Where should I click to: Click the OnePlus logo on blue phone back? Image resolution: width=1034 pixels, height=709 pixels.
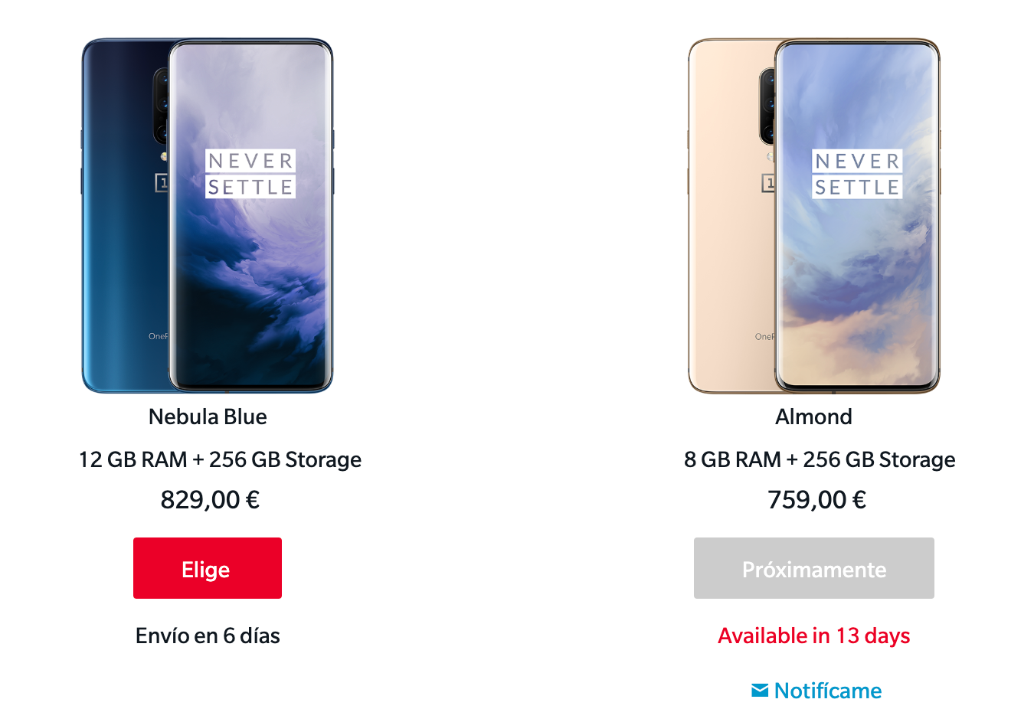tap(162, 182)
